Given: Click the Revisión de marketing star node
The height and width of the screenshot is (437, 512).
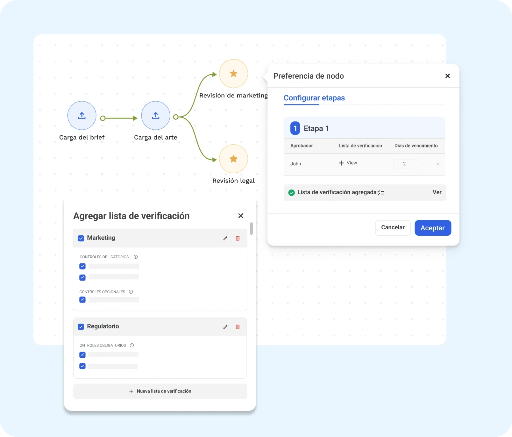Looking at the screenshot, I should click(x=233, y=74).
